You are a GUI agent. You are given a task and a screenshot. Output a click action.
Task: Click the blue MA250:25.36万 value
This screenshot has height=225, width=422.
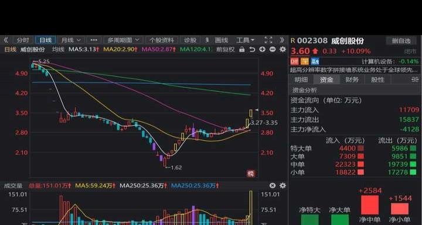click(195, 185)
